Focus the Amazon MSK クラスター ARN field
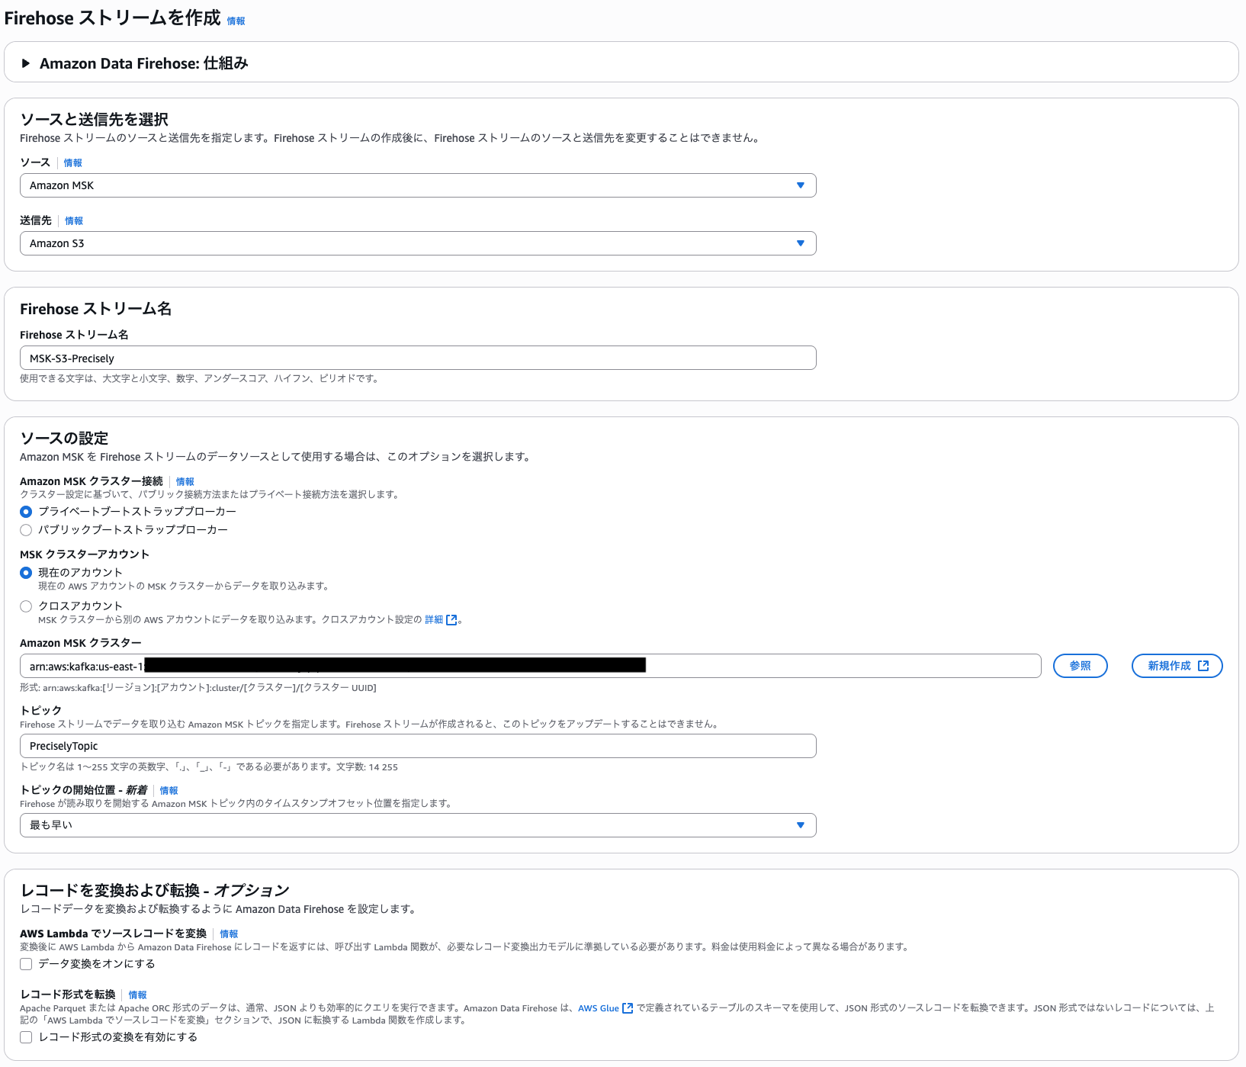 pyautogui.click(x=531, y=666)
